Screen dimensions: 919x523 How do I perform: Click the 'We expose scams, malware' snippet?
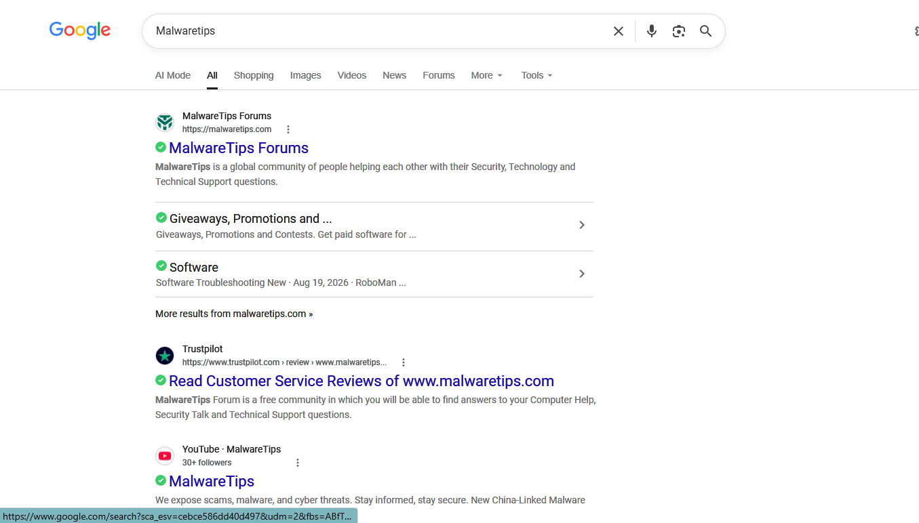point(370,500)
